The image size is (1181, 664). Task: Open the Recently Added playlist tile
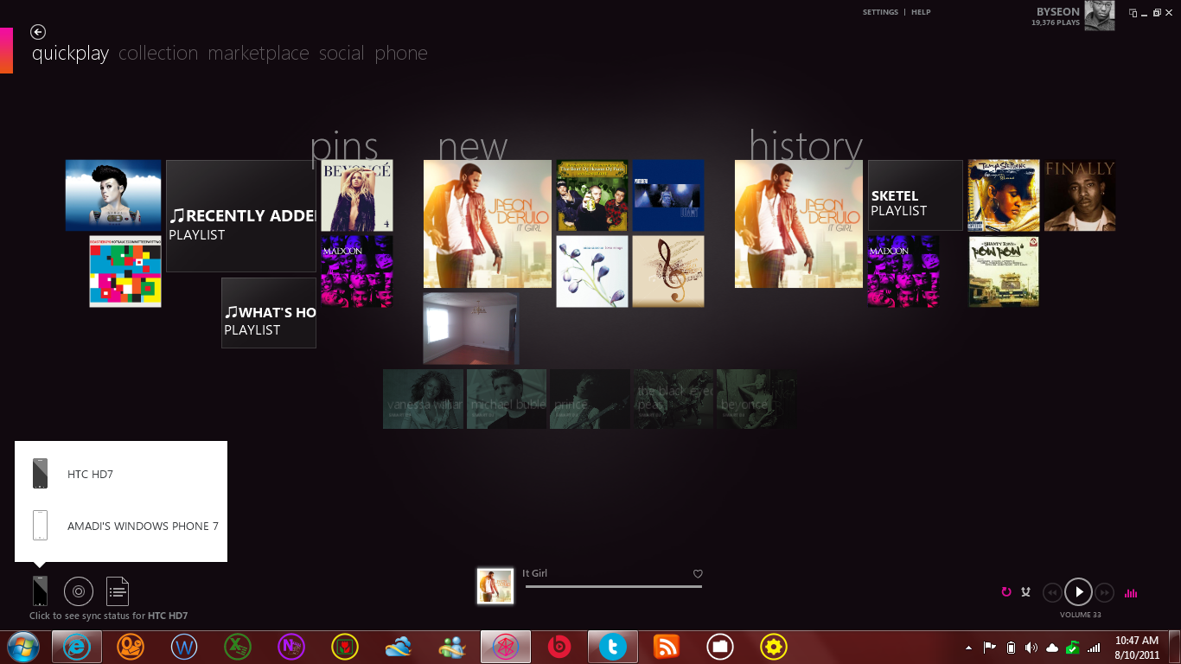(241, 216)
